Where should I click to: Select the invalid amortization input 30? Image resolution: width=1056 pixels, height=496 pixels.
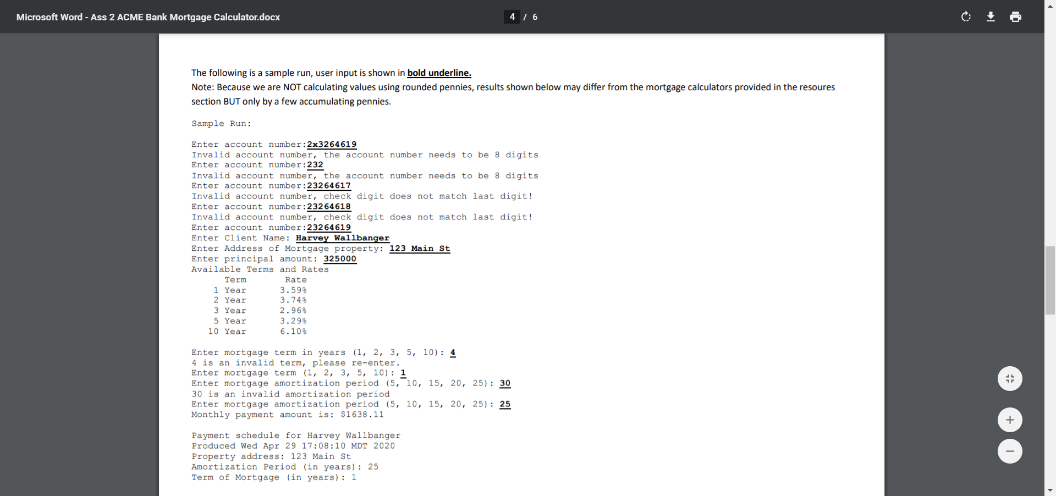coord(505,383)
